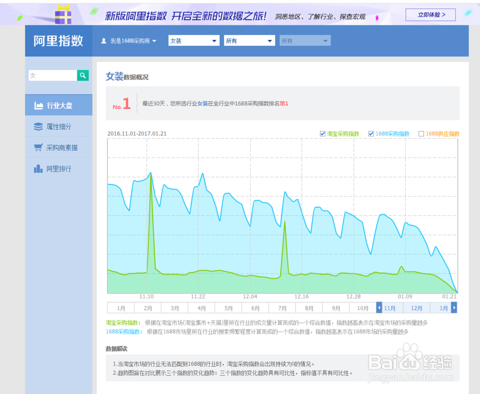Image resolution: width=480 pixels, height=394 pixels.
Task: Enable the 1688供应指数 checkbox
Action: 421,134
